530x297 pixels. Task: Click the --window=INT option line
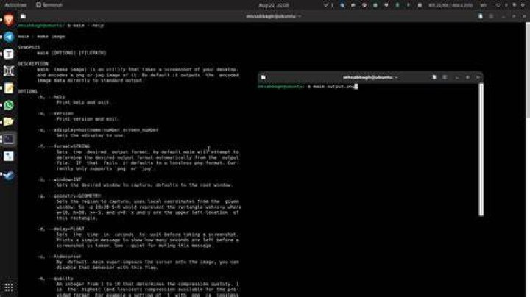[x=60, y=179]
